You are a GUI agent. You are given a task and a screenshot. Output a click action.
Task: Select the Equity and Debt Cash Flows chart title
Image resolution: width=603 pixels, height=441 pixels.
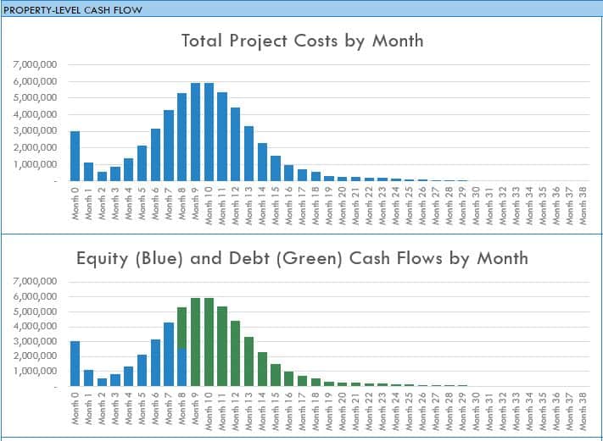click(x=303, y=257)
